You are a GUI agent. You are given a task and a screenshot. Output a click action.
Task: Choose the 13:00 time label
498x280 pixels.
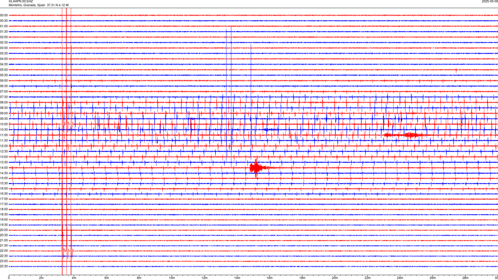(4, 157)
